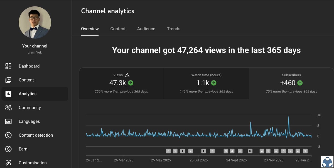Open the Community sidebar entry
This screenshot has height=168, width=334.
(30, 107)
